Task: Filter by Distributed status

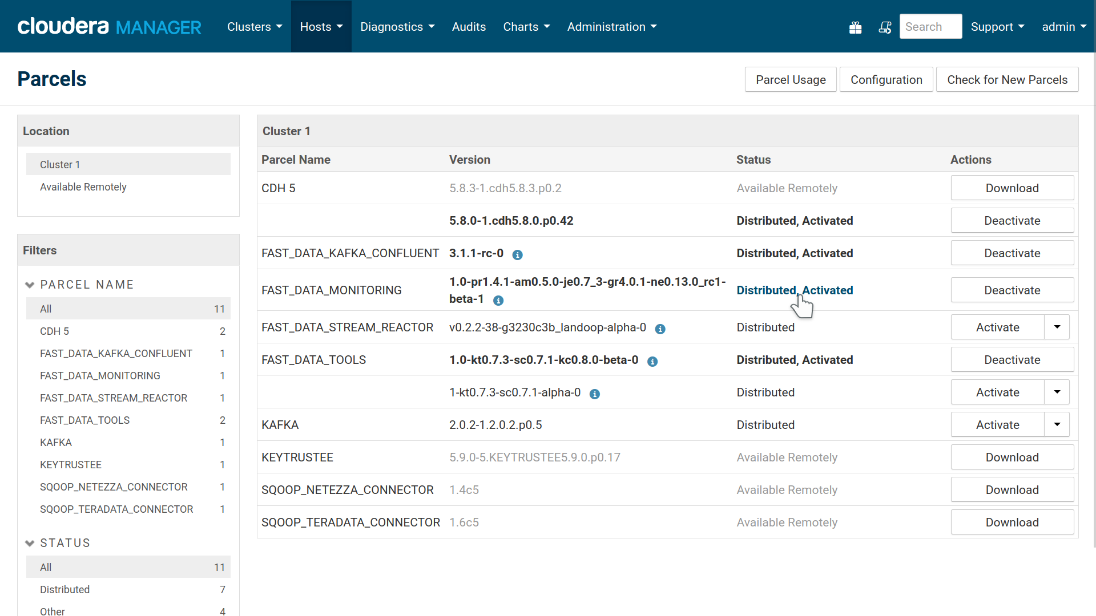Action: pyautogui.click(x=128, y=589)
